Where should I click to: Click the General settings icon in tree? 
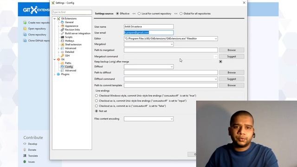[x=62, y=22]
